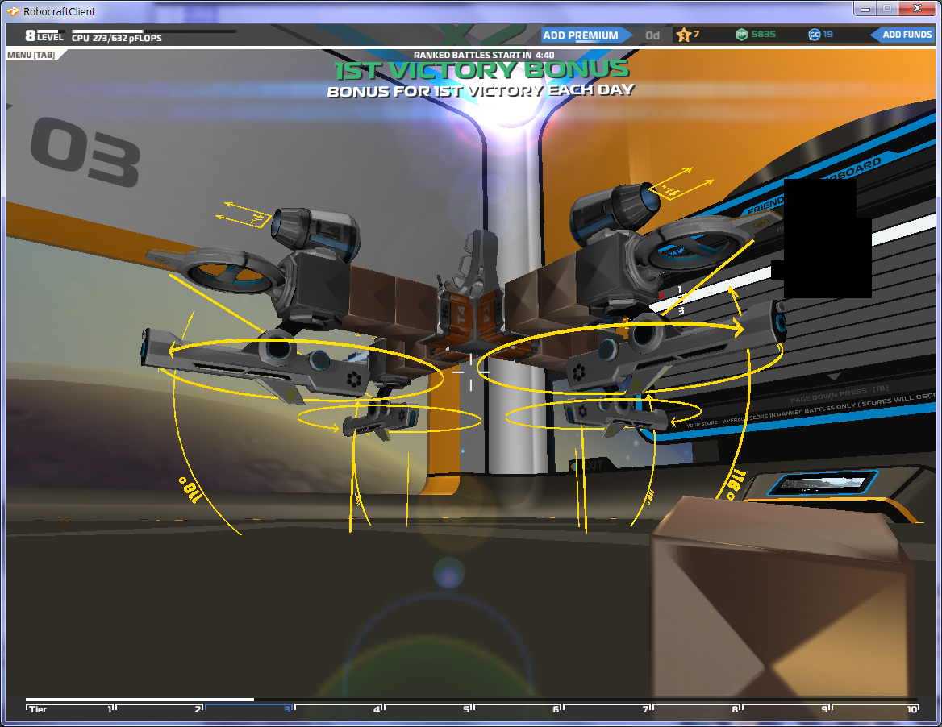This screenshot has width=942, height=727.
Task: Click the small monitor screen thumbnail
Action: (823, 483)
